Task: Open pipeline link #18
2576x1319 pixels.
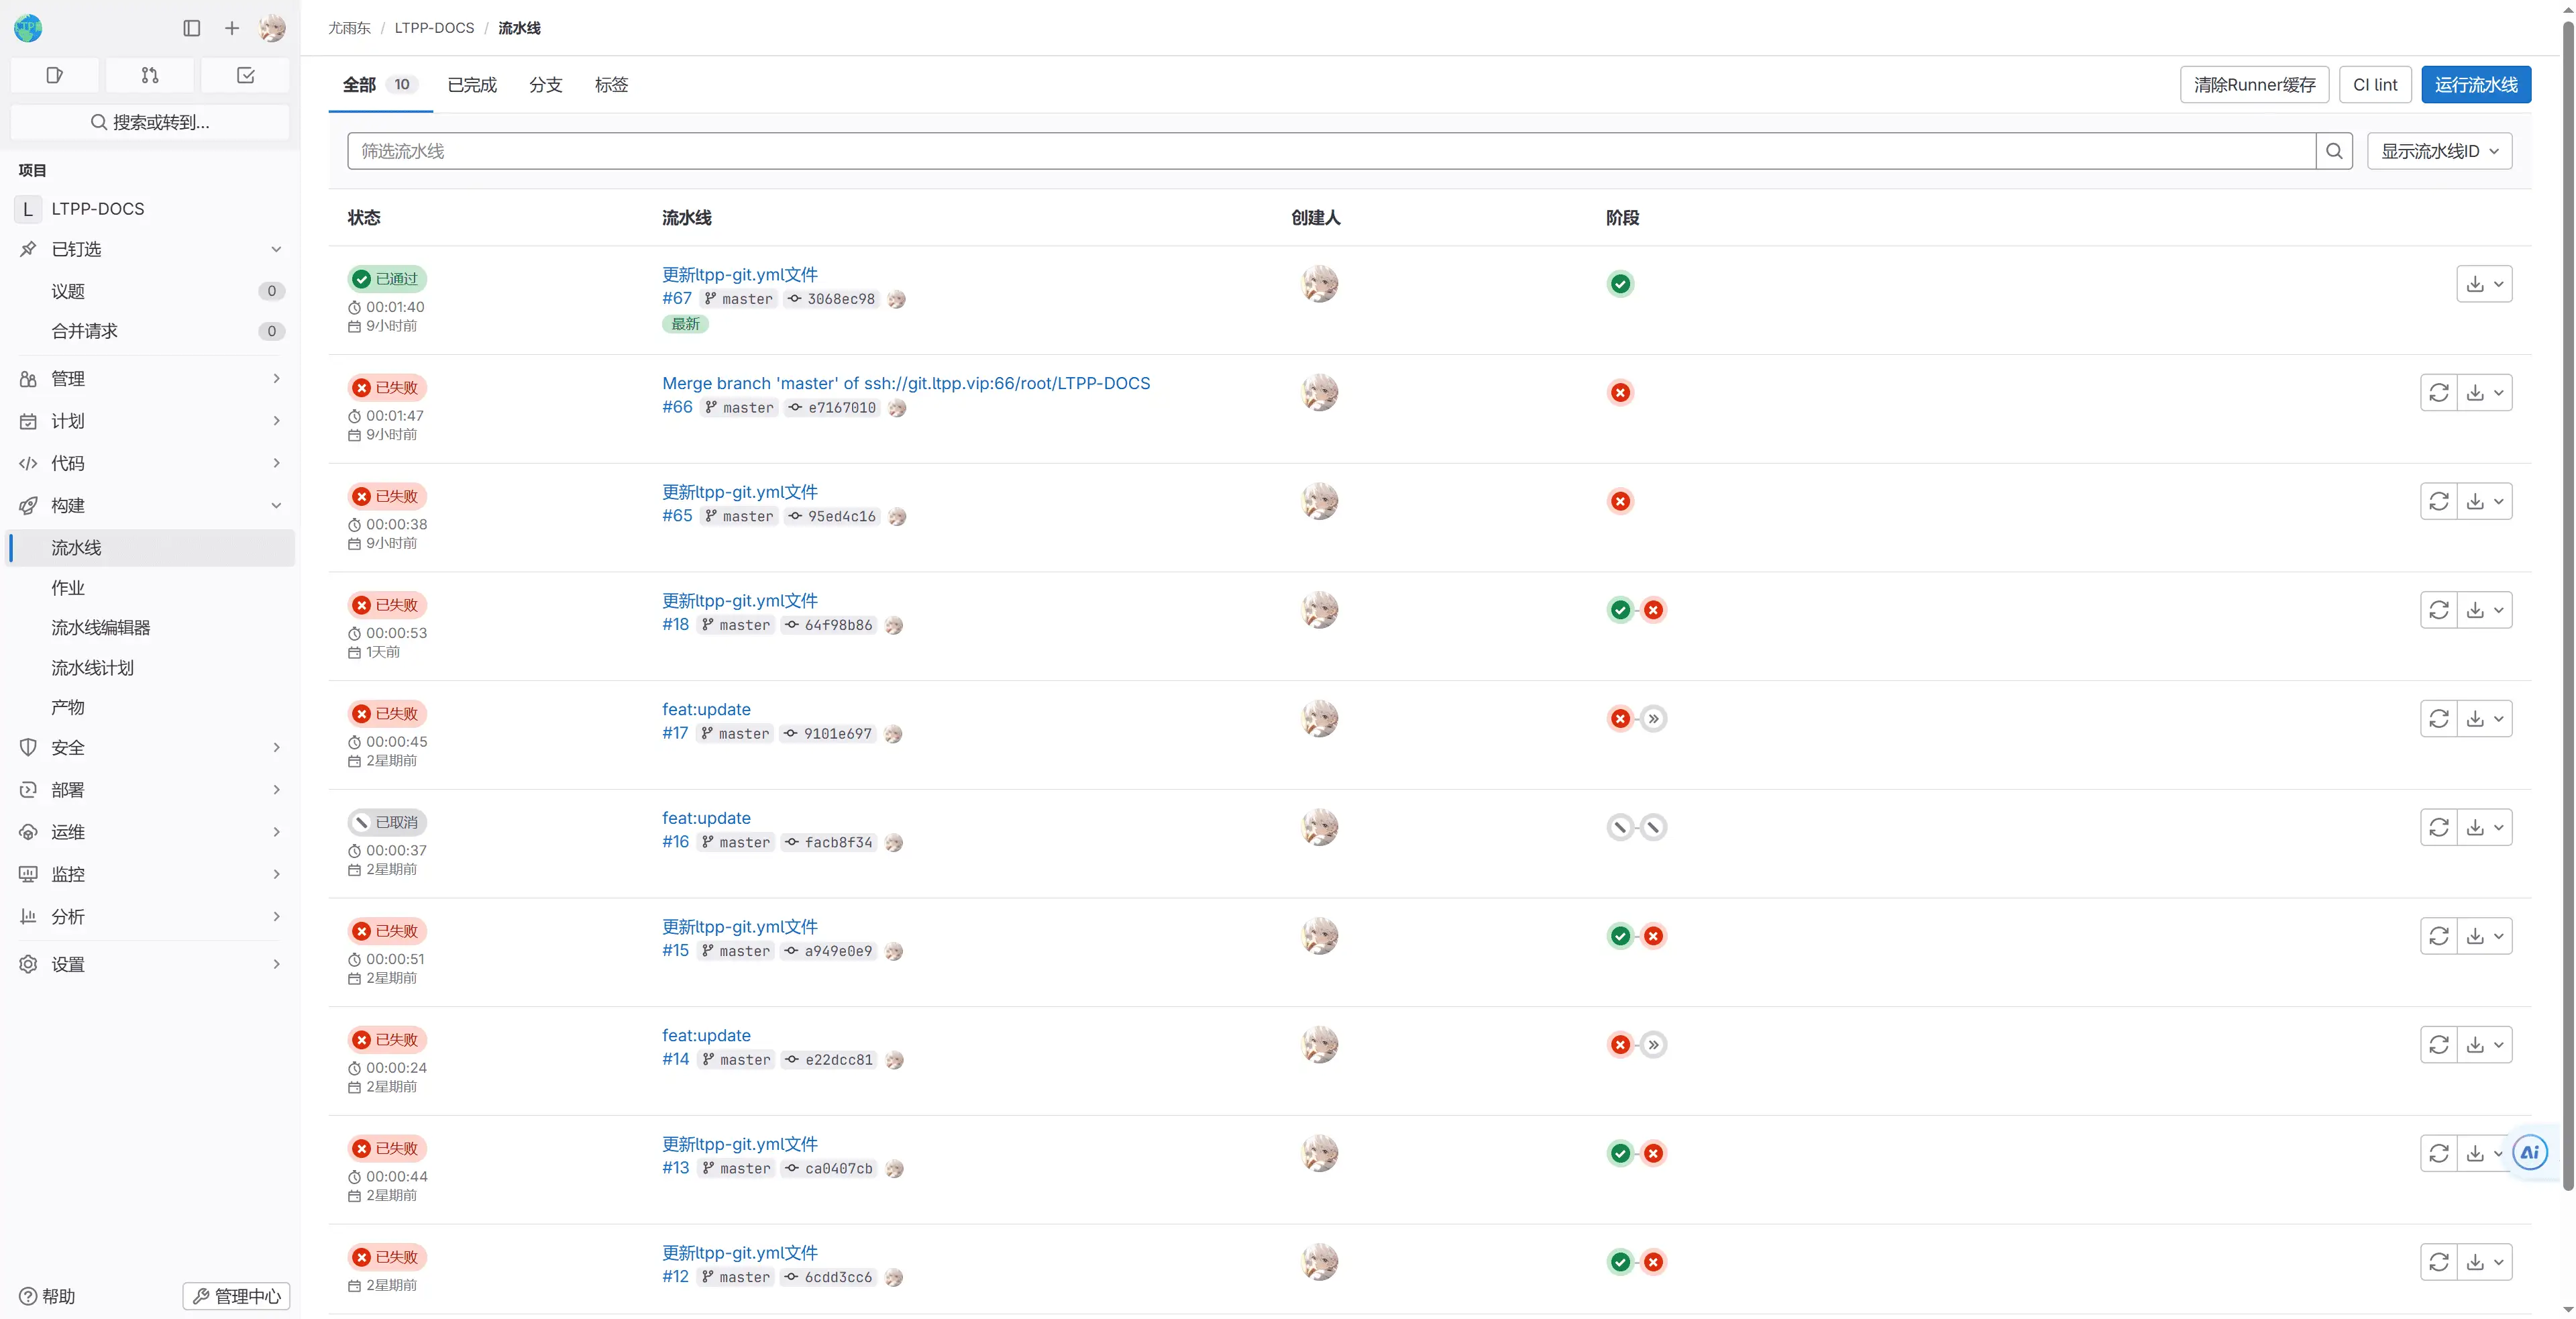Action: [x=675, y=624]
